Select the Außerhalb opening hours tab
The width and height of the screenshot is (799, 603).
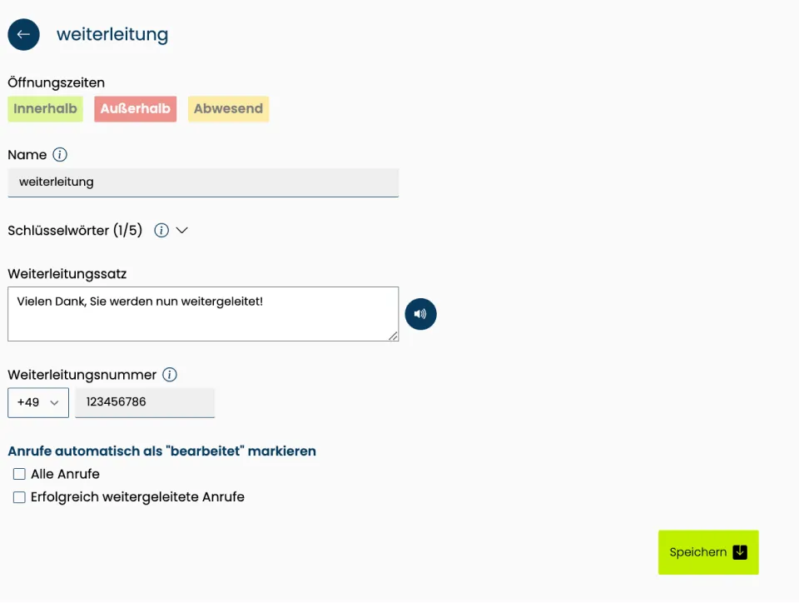pyautogui.click(x=135, y=108)
